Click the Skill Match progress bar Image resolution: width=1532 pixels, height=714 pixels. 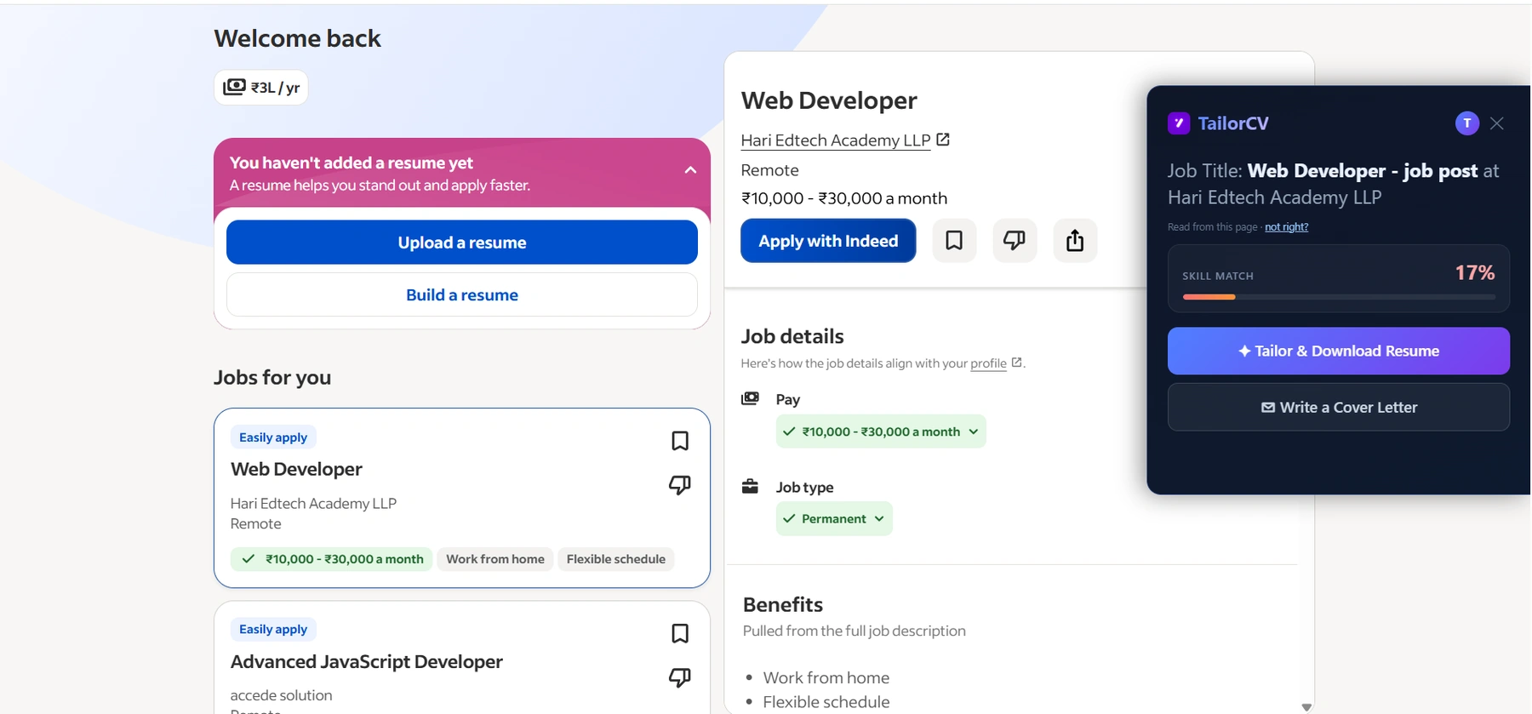click(1339, 297)
